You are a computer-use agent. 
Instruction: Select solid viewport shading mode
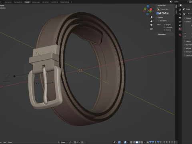[137, 142]
